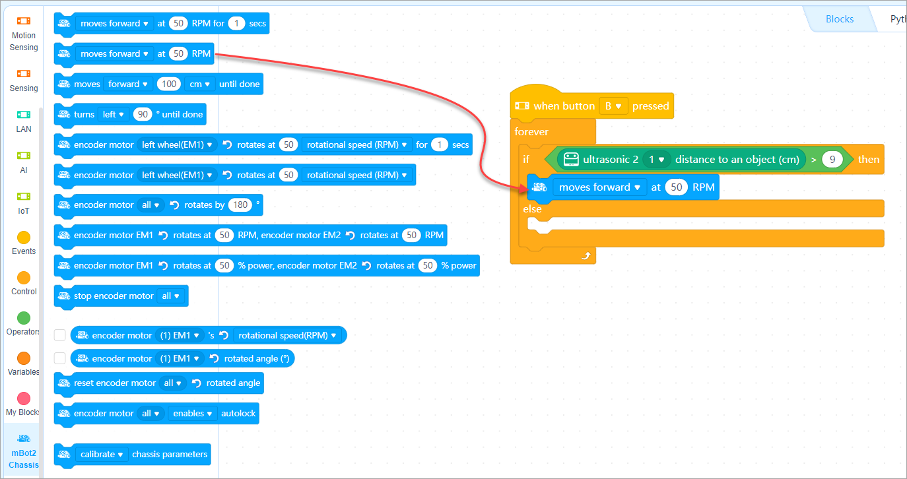The image size is (907, 479).
Task: Select the red My Blocks color circle
Action: point(24,399)
